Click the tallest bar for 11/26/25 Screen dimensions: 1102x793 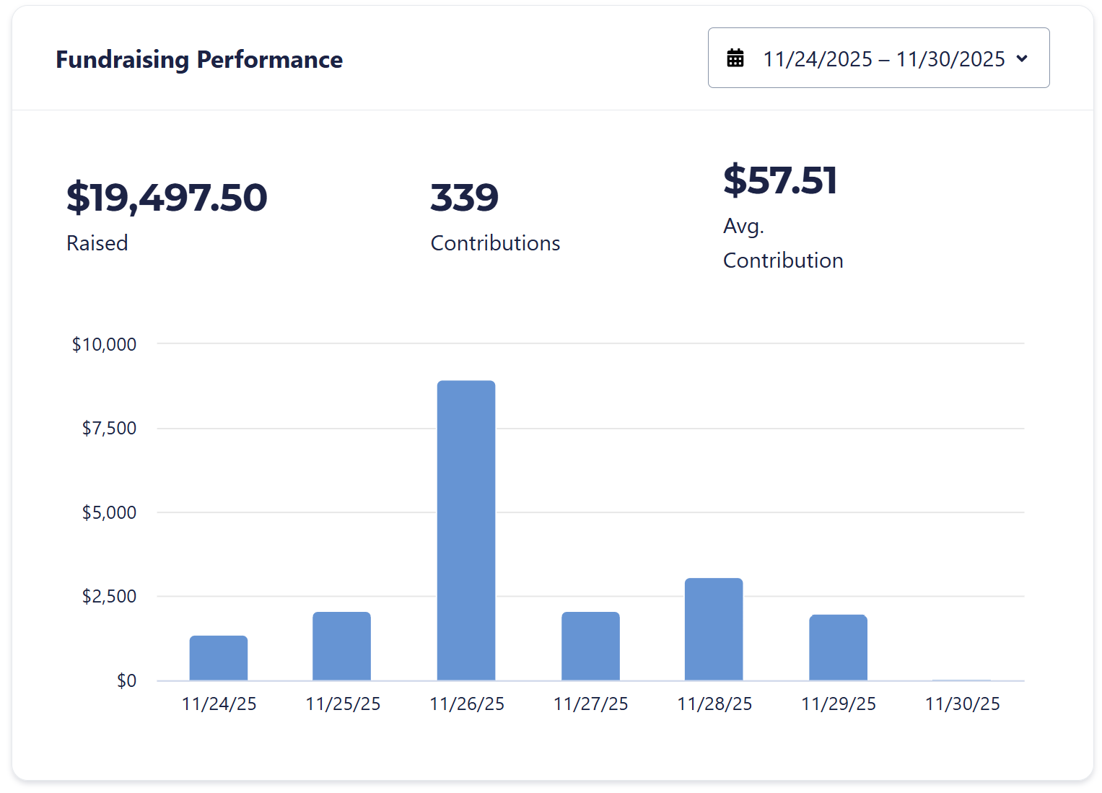466,530
